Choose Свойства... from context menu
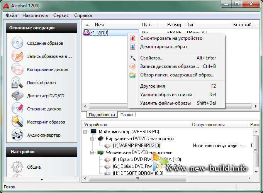This screenshot has height=193, width=263. click(176, 58)
